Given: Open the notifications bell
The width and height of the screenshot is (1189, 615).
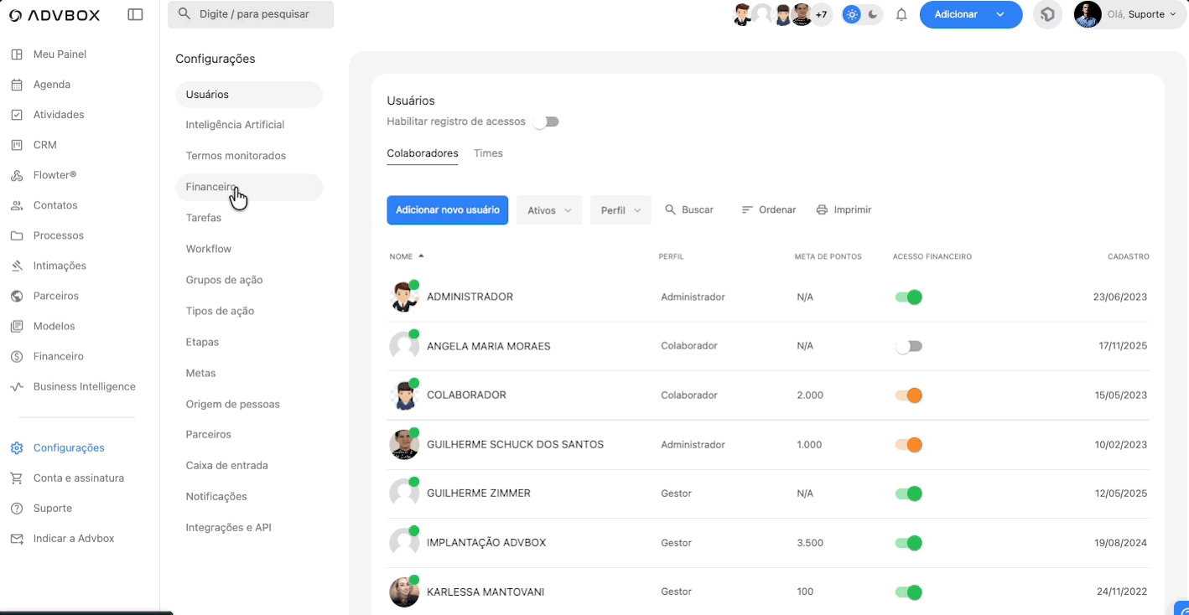Looking at the screenshot, I should [901, 14].
